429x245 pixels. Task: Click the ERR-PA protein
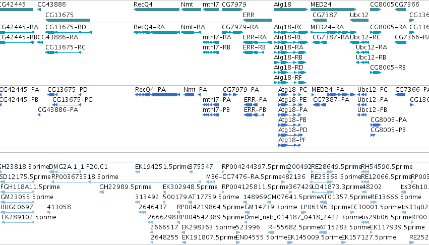click(x=251, y=105)
